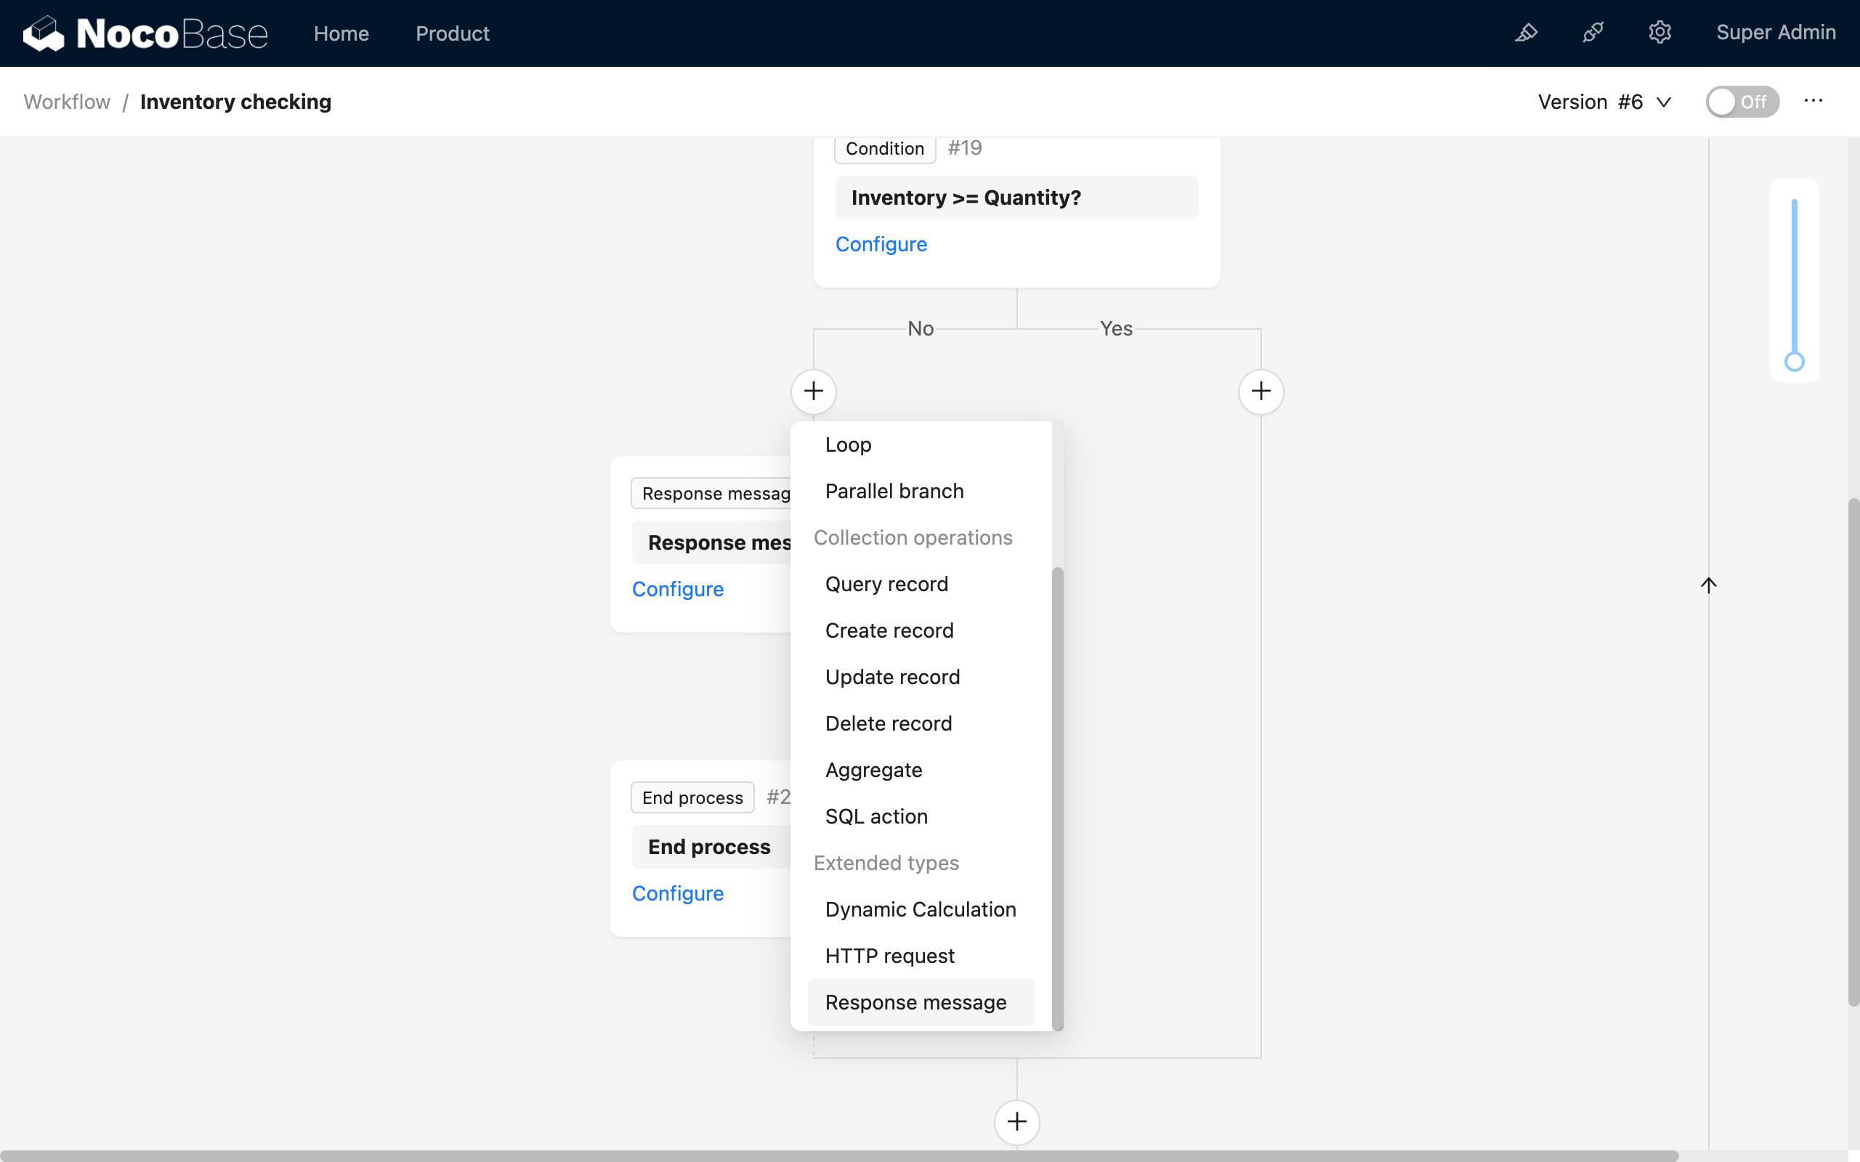Expand the Collection operations section

(x=913, y=537)
